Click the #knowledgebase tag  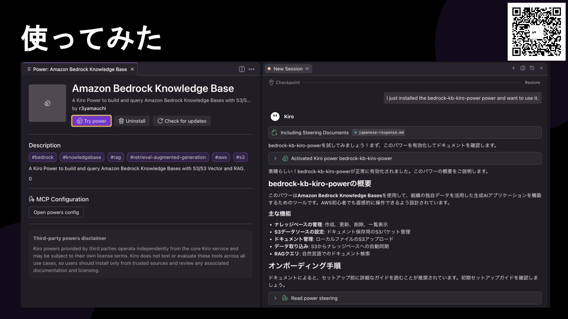point(82,157)
